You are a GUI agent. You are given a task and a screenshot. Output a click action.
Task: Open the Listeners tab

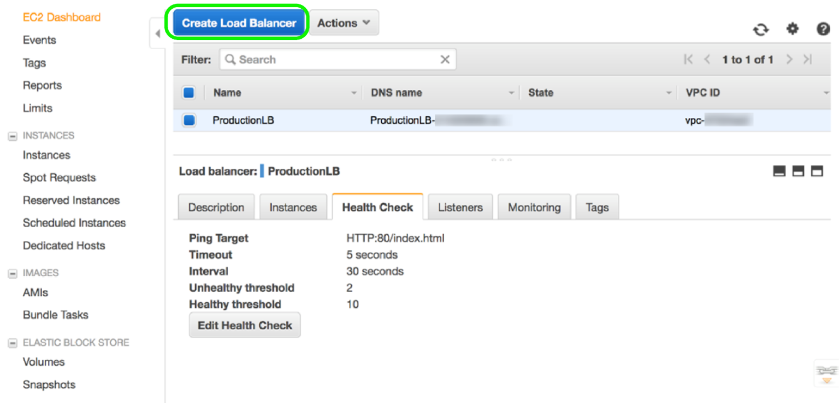click(460, 207)
